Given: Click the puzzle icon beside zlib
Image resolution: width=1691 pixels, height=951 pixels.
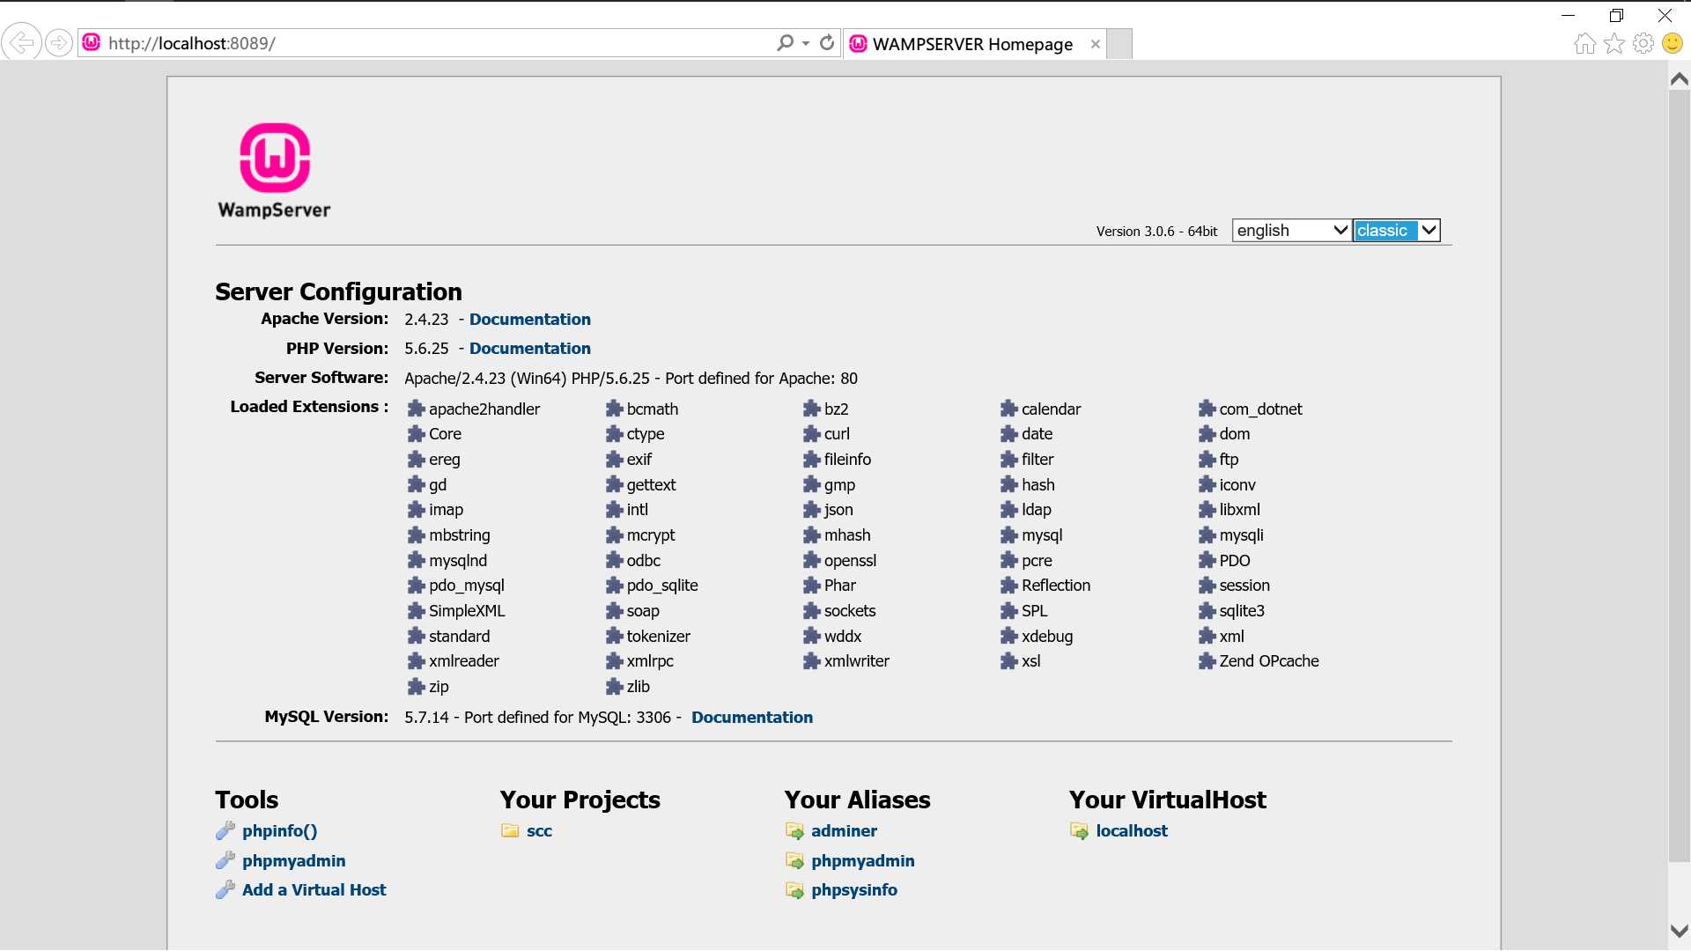Looking at the screenshot, I should 614,686.
